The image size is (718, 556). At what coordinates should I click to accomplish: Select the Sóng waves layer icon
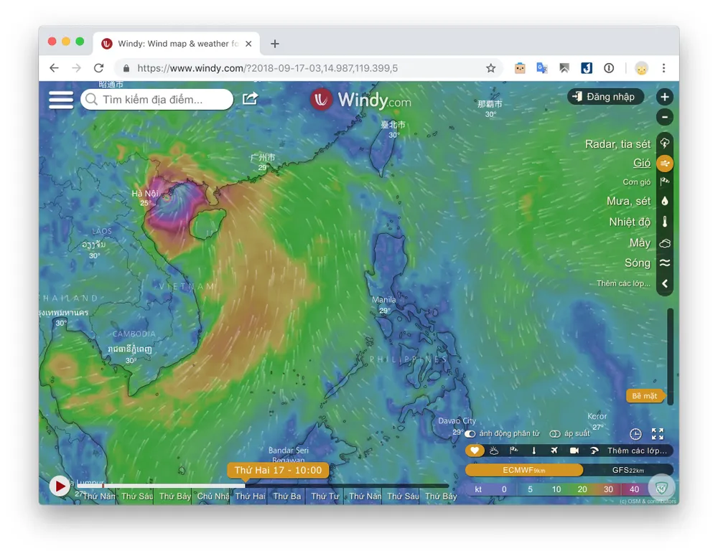[x=665, y=263]
